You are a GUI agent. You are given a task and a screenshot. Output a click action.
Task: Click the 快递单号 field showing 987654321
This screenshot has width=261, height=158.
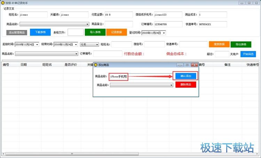pyautogui.click(x=213, y=24)
